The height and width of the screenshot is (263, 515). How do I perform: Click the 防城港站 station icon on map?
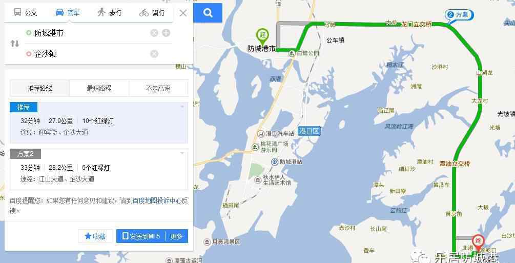coord(275,161)
